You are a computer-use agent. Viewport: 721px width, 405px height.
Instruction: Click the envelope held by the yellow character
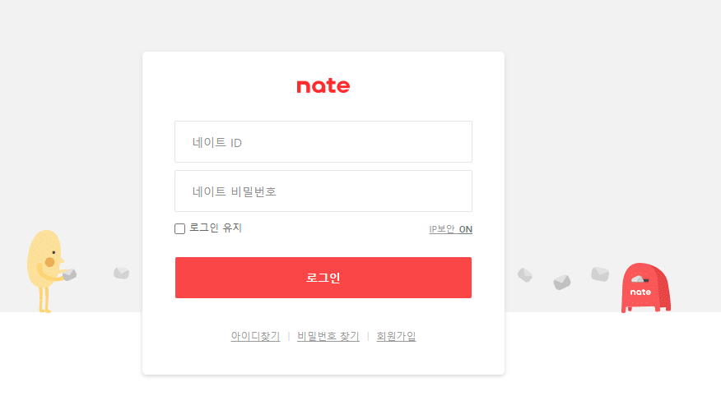pos(69,274)
